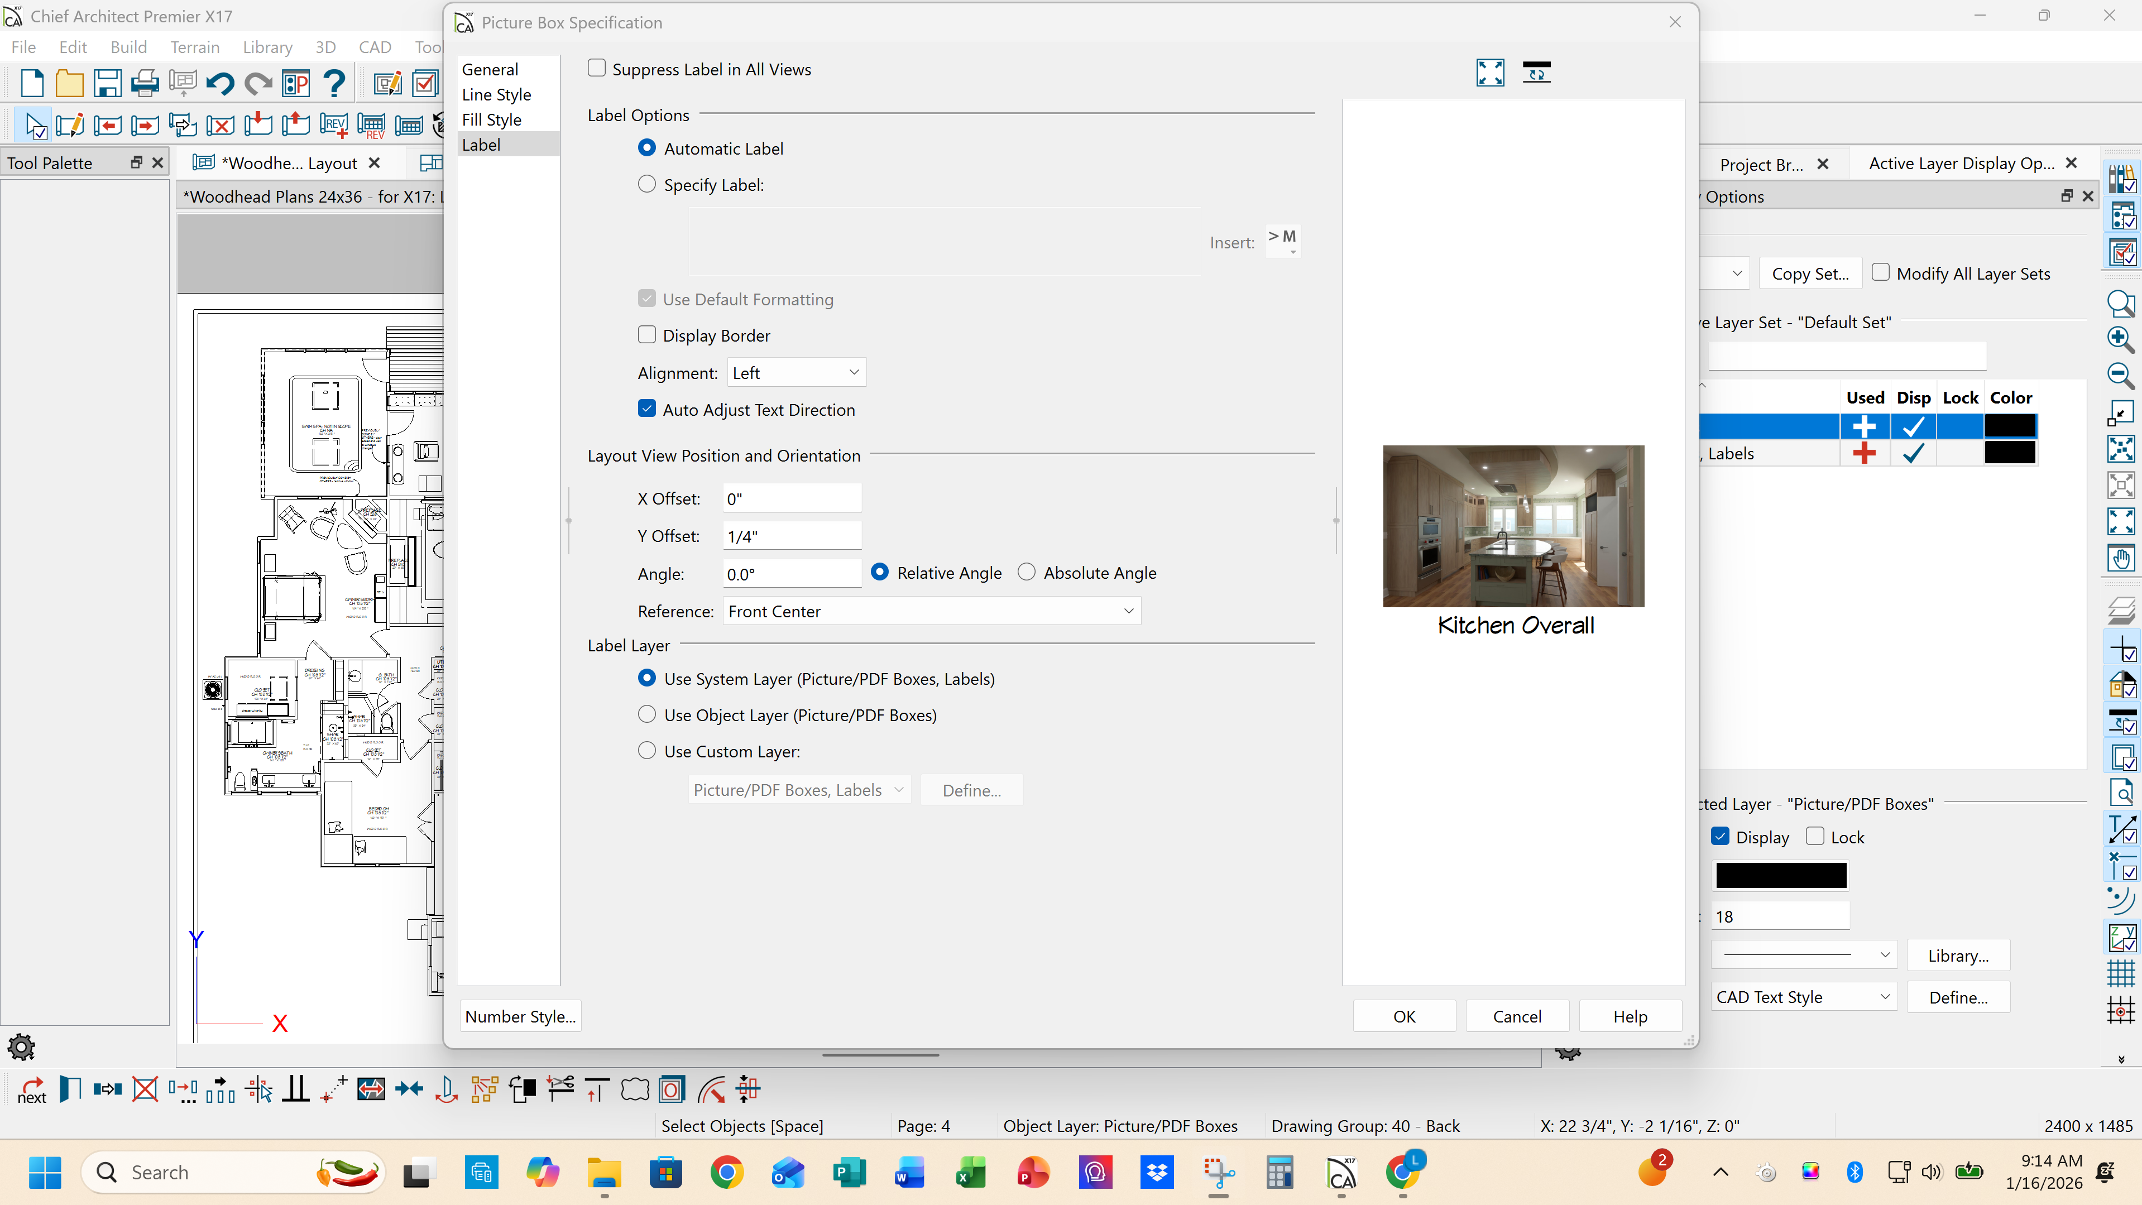The height and width of the screenshot is (1205, 2142).
Task: Select the Pan Window hand tool
Action: 2120,558
